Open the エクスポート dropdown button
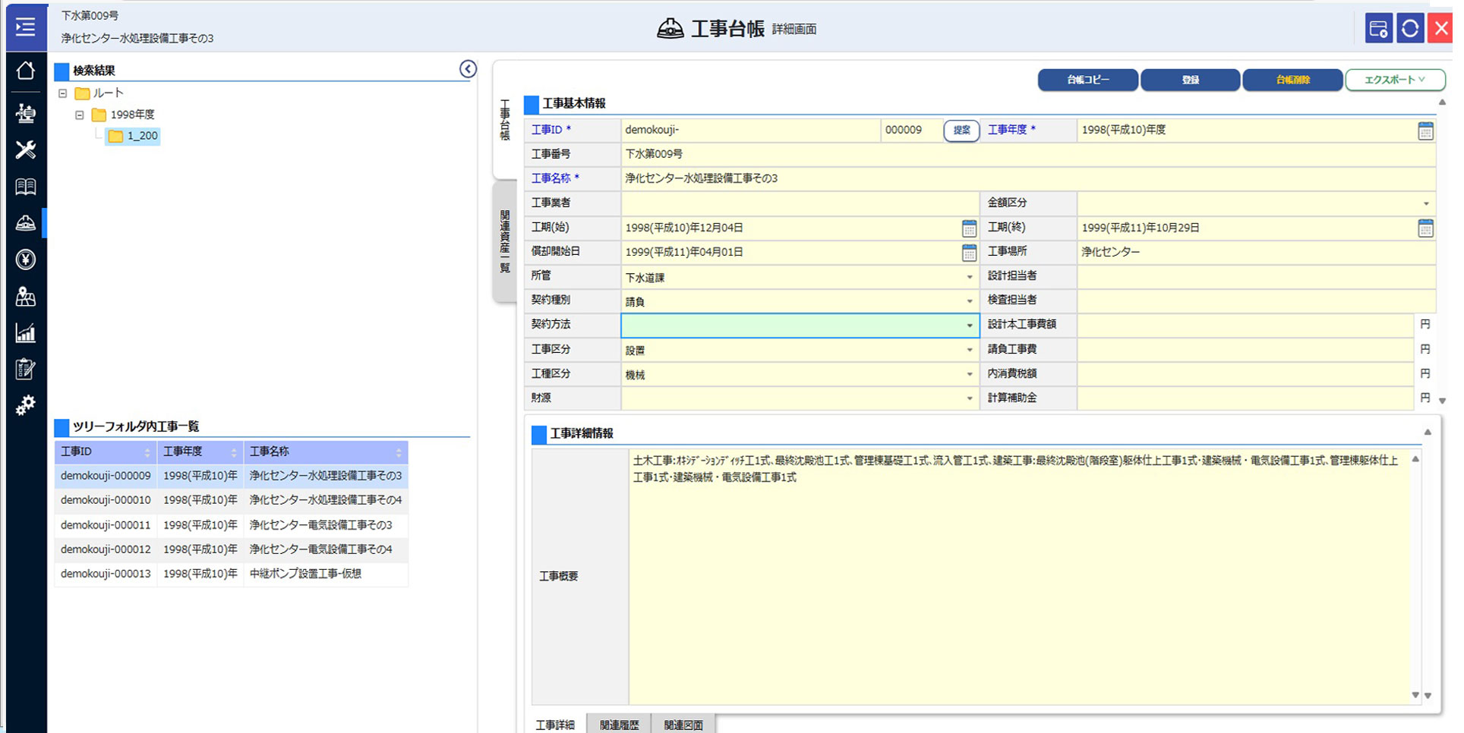Image resolution: width=1464 pixels, height=733 pixels. [x=1394, y=80]
